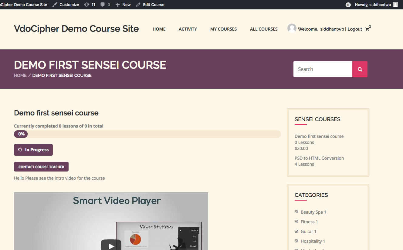Click the VdoCipher Demo Course Site header title
Viewport: 403px width, 250px height.
point(76,29)
